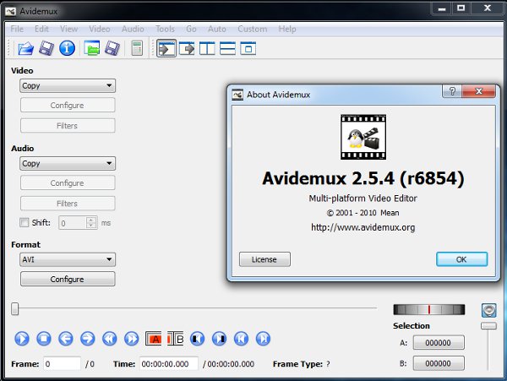
Task: Select the separate window preview icon
Action: pyautogui.click(x=248, y=49)
